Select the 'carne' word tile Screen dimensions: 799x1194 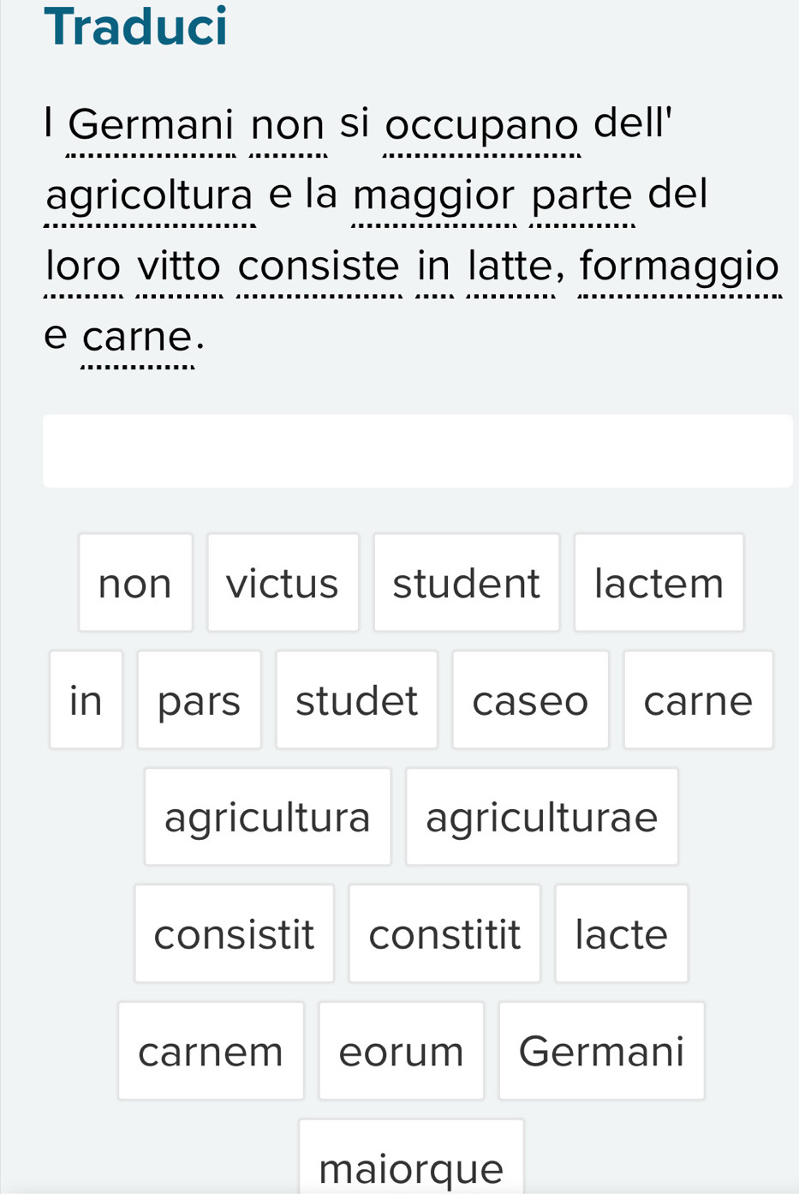(x=698, y=699)
